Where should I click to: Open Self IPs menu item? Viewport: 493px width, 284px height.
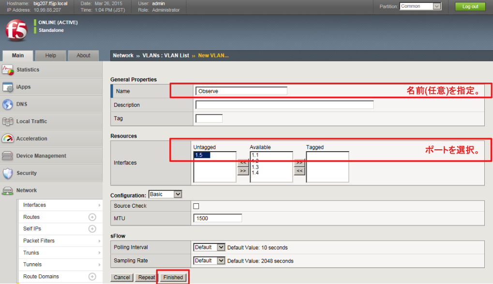click(x=32, y=228)
